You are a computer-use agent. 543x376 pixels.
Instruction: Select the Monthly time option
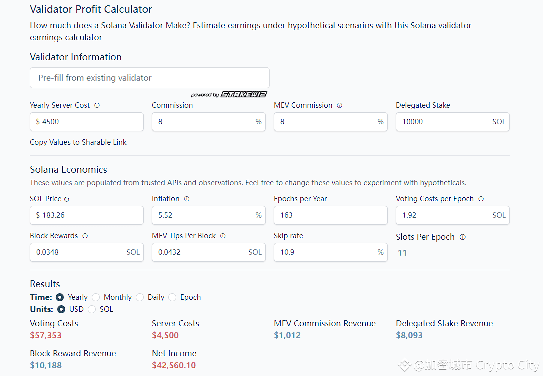[96, 297]
